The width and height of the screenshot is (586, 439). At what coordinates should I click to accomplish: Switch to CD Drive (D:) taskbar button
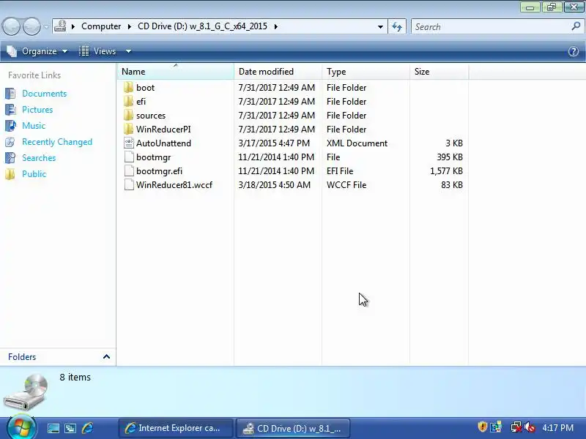pyautogui.click(x=294, y=428)
